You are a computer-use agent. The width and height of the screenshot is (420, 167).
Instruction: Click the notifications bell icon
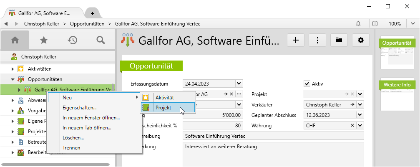coord(358,24)
